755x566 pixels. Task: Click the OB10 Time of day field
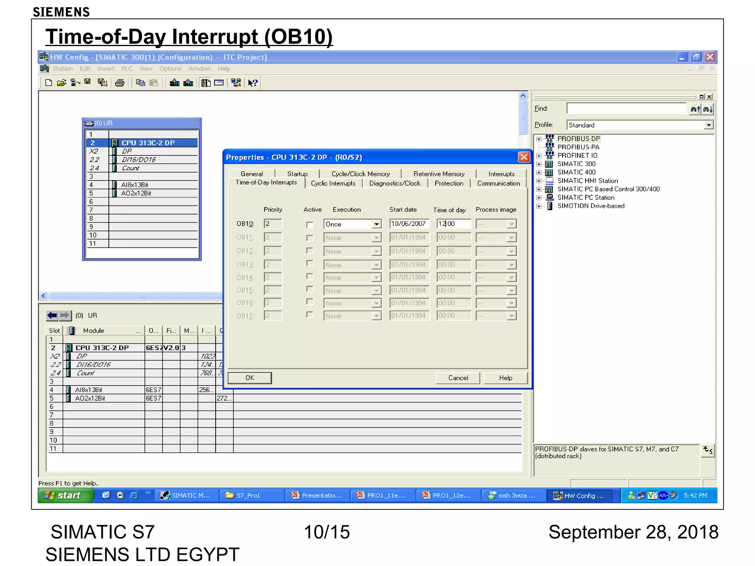click(453, 224)
